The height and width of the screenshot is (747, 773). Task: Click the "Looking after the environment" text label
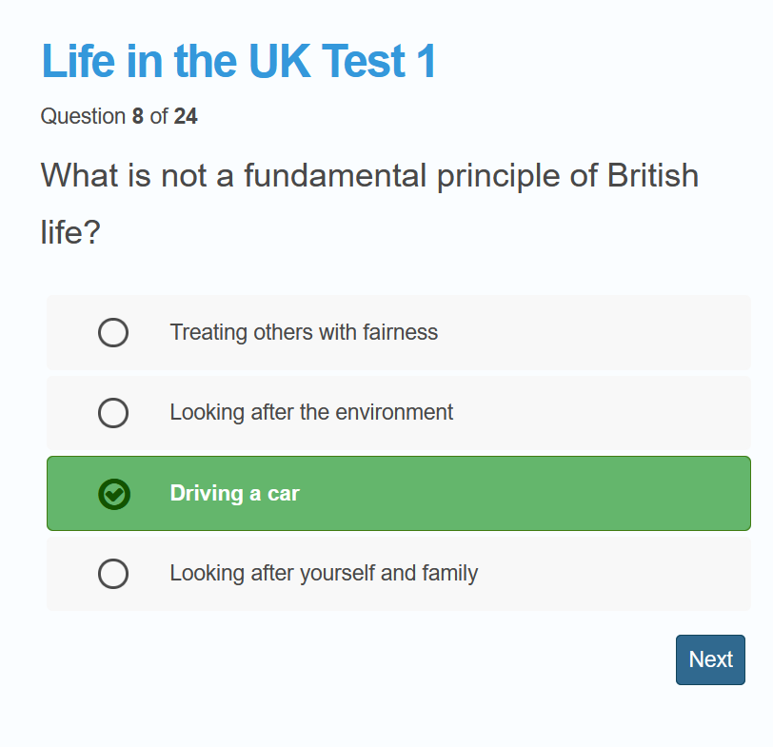[311, 413]
